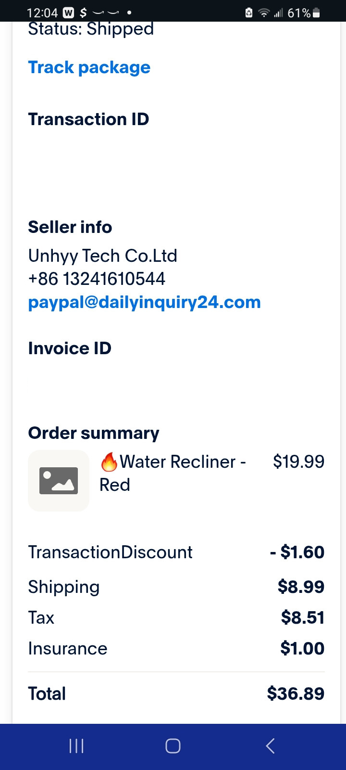
Task: Tap the $36.89 total amount
Action: [296, 693]
